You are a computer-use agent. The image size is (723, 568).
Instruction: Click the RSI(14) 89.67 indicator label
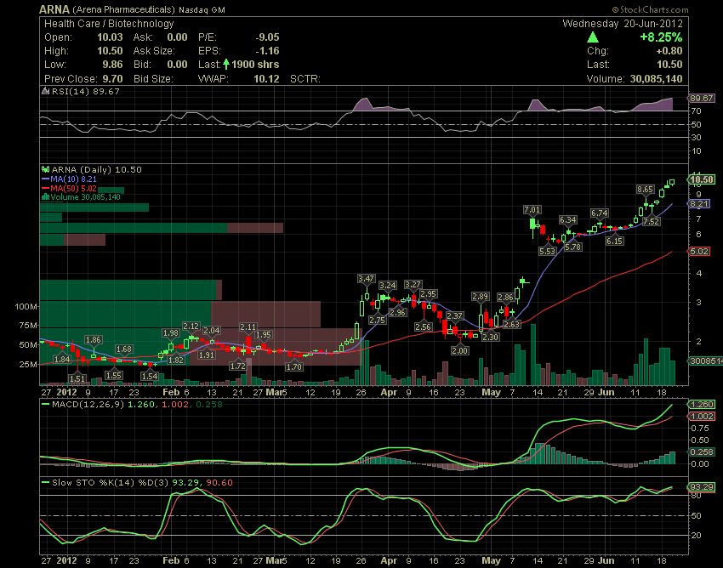point(85,91)
